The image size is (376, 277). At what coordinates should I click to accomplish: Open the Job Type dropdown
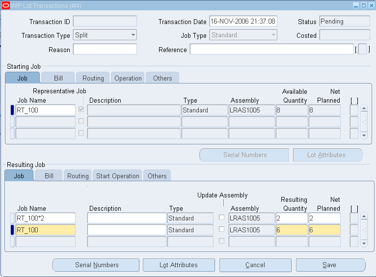(273, 35)
